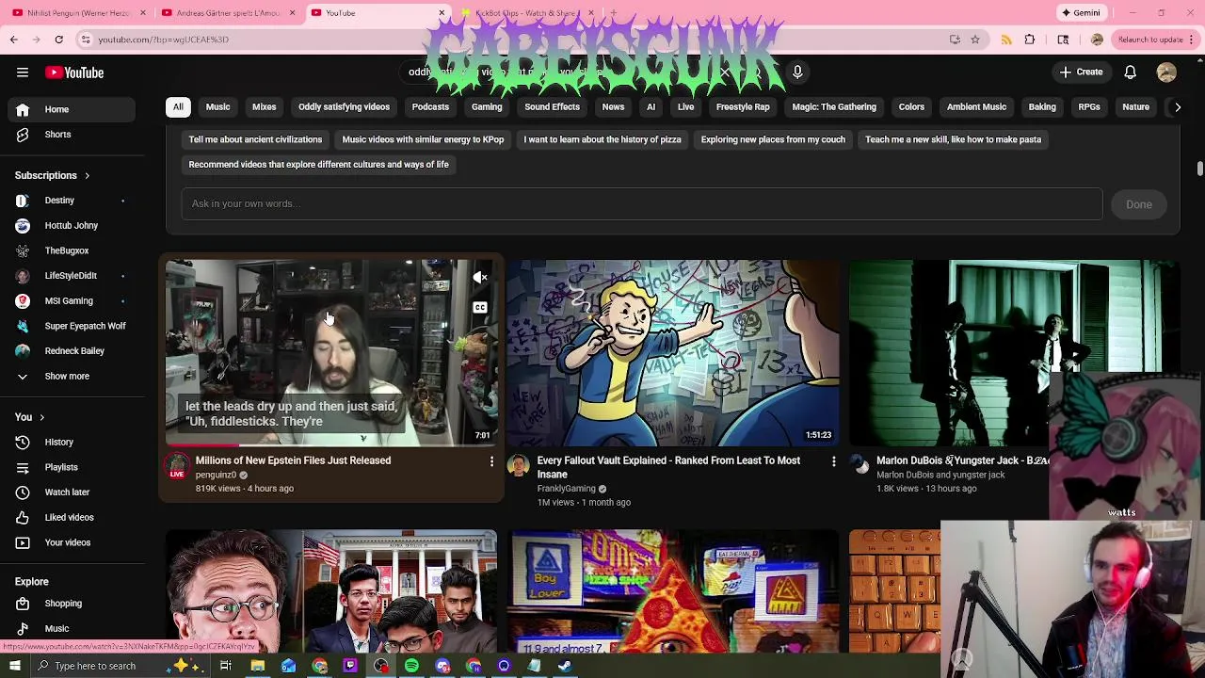Open History in the sidebar
This screenshot has width=1205, height=678.
pyautogui.click(x=72, y=443)
